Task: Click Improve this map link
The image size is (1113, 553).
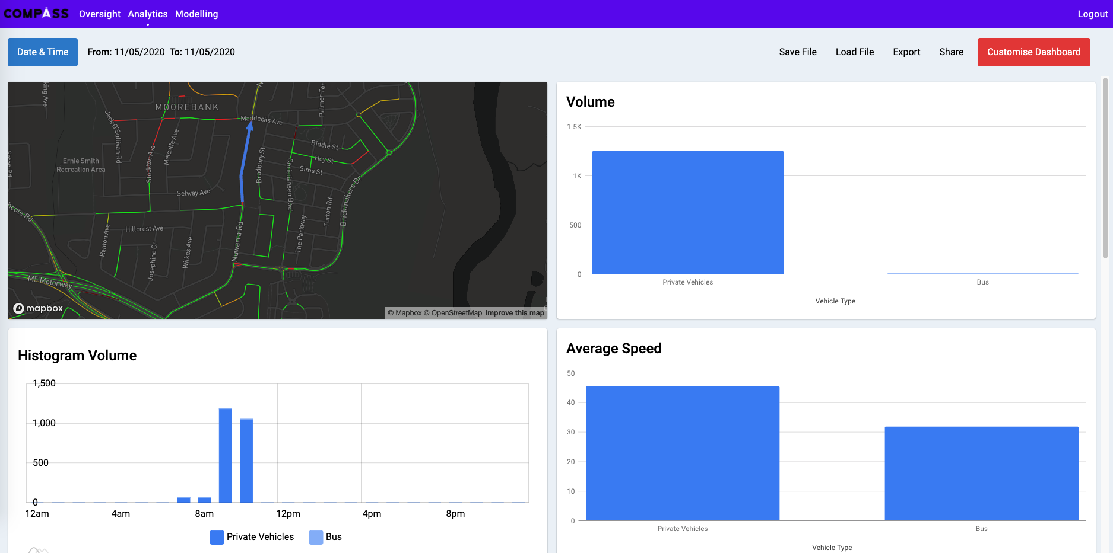Action: pos(515,313)
